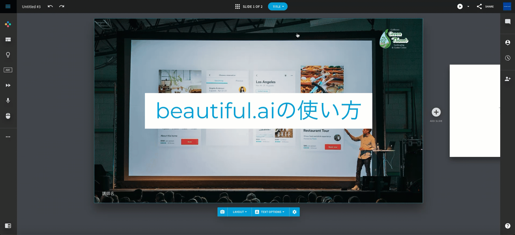Open the version history clock icon

click(507, 58)
